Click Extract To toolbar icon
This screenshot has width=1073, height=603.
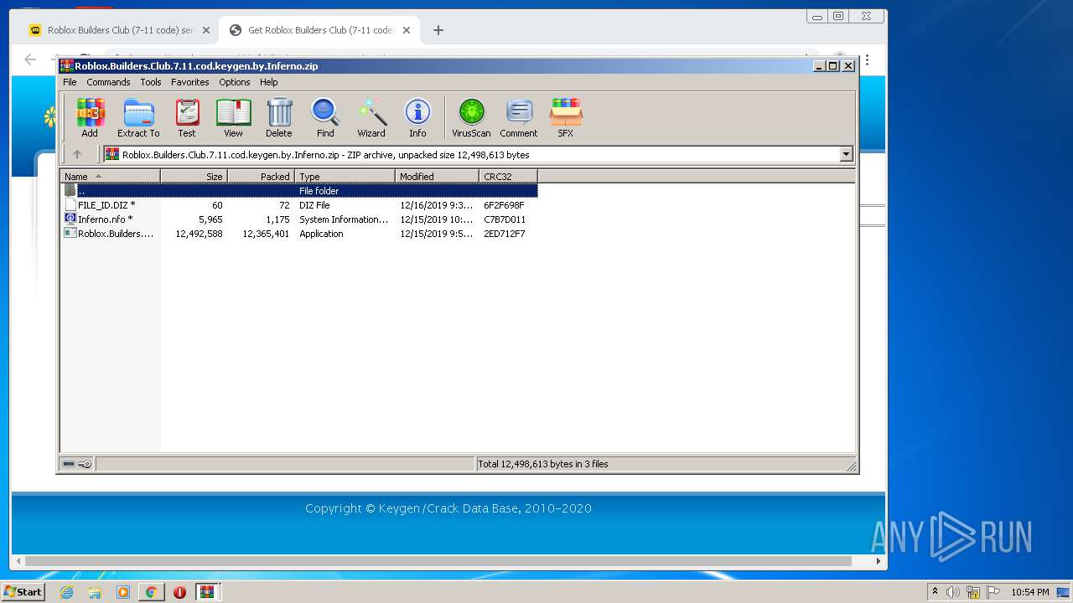[138, 117]
